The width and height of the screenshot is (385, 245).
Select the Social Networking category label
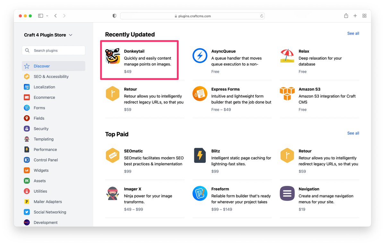pos(50,212)
